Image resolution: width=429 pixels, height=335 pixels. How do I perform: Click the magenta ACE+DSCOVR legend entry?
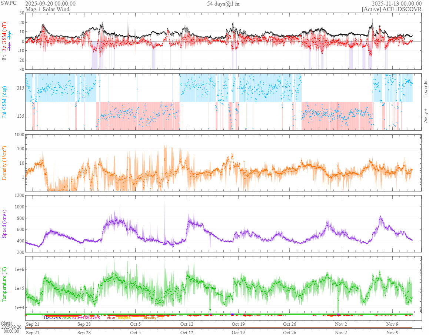coord(86,318)
